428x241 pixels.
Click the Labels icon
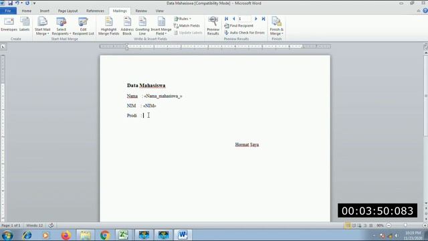24,25
